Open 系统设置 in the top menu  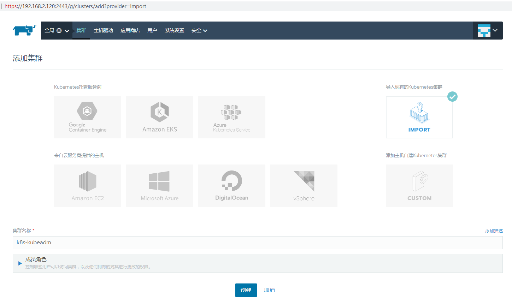[x=174, y=30]
